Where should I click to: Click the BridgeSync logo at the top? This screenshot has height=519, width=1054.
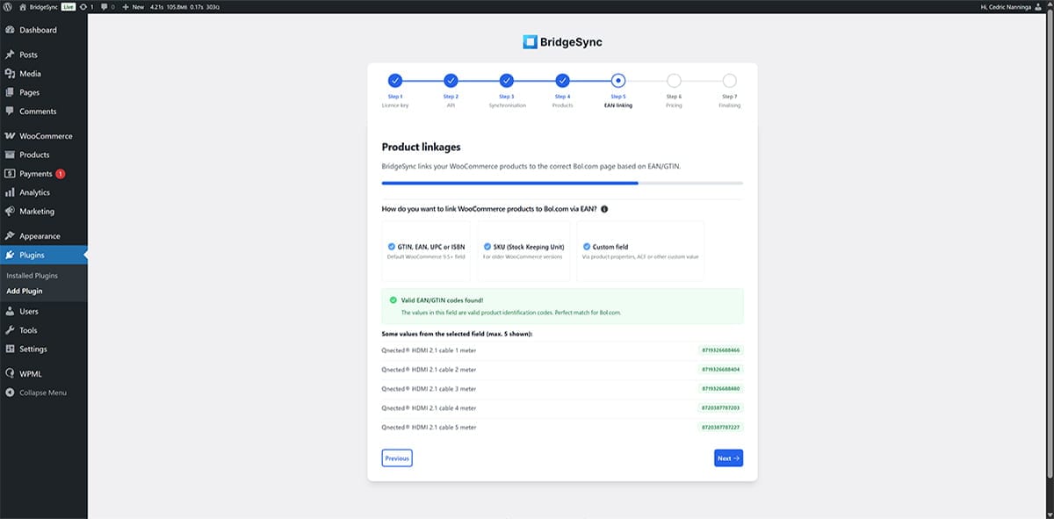click(560, 39)
